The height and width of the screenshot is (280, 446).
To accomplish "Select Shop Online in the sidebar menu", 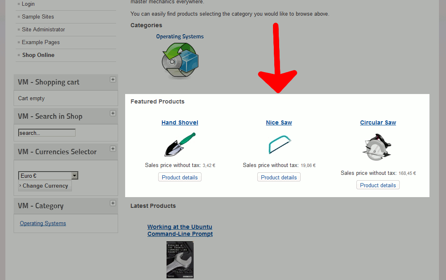I will [38, 55].
